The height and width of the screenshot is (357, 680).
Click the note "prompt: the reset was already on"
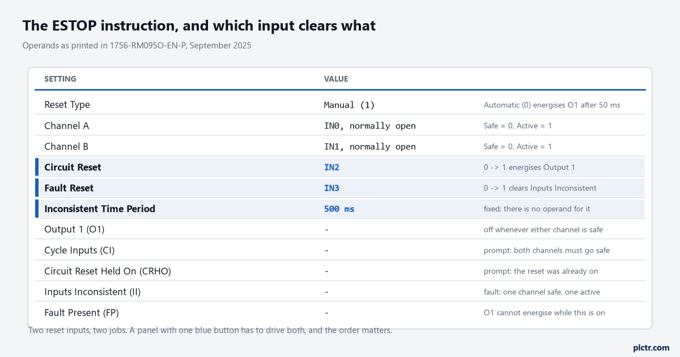(541, 271)
